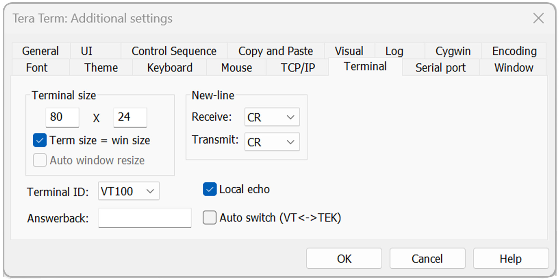The image size is (559, 279).
Task: Open the Cygwin tab
Action: point(453,51)
